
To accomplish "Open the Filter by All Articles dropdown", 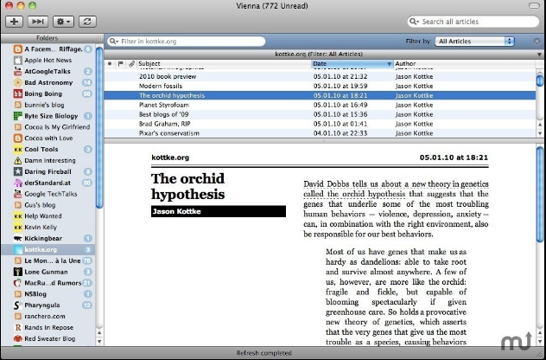I will coord(474,42).
